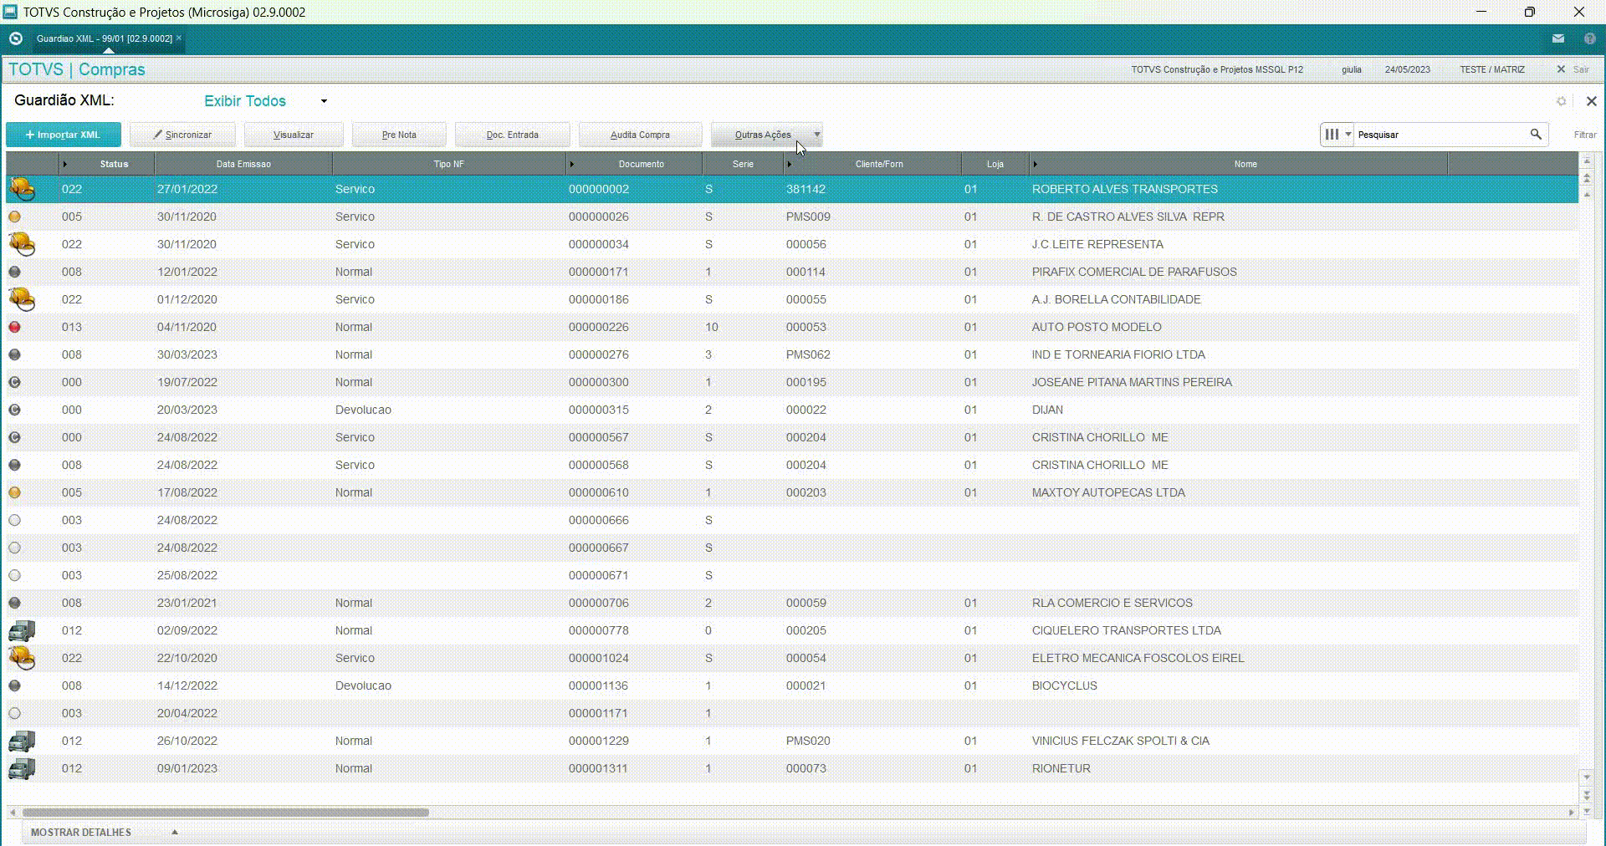Image resolution: width=1606 pixels, height=846 pixels.
Task: Click client code PMS009 cell
Action: (808, 217)
